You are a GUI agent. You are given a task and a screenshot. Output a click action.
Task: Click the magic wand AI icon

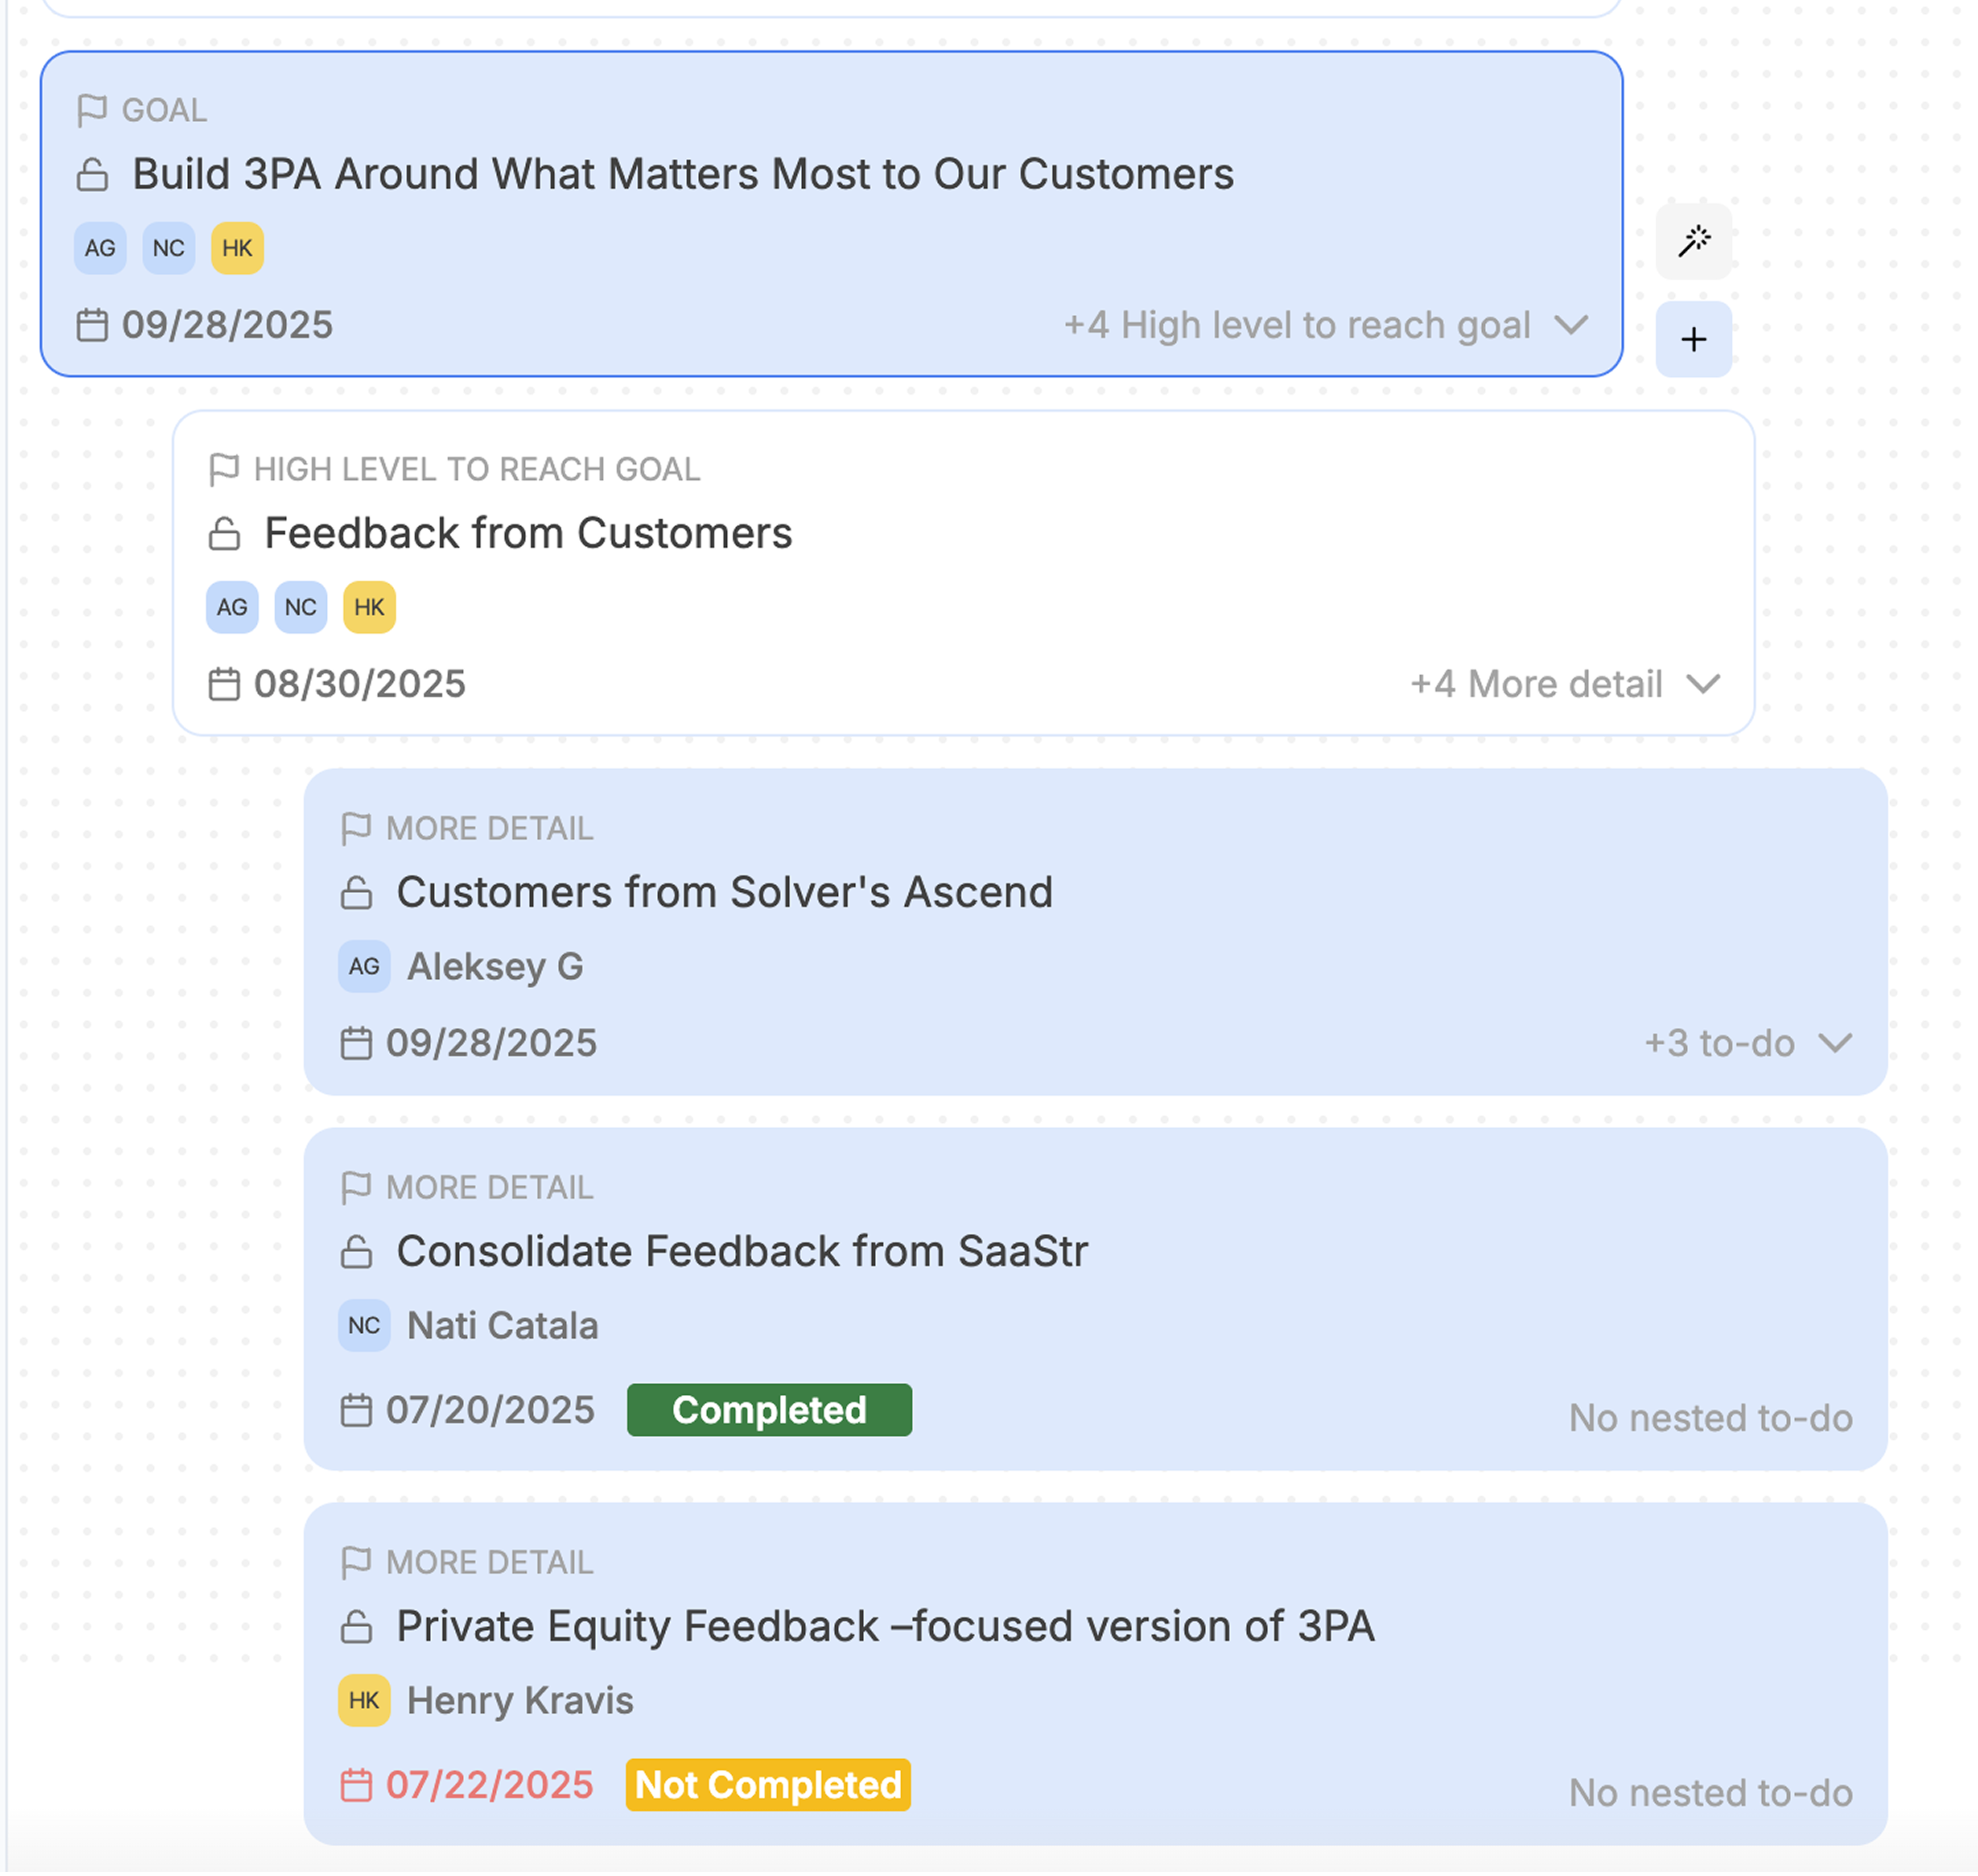point(1694,241)
